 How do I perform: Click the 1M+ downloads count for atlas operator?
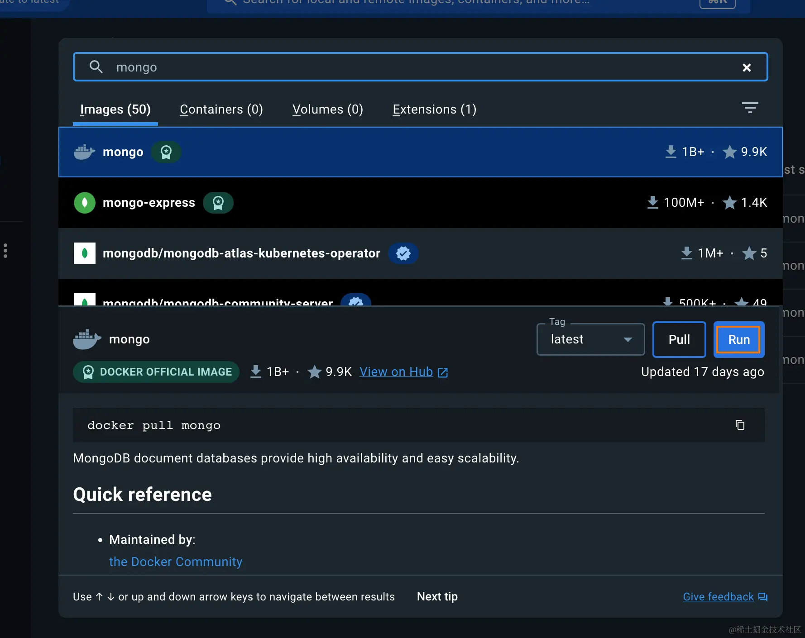click(710, 253)
